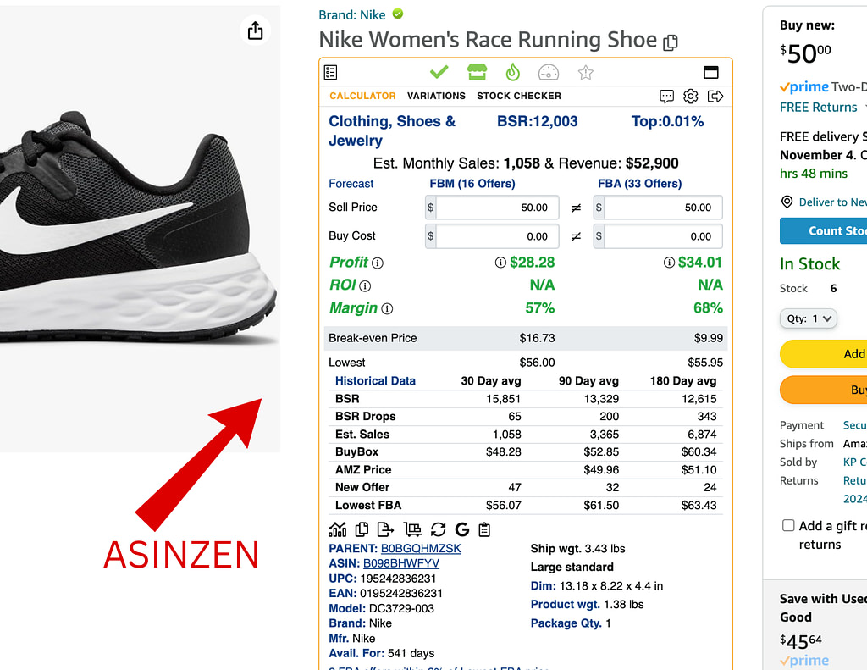Open the sales chart graph icon
The image size is (867, 670).
[x=338, y=529]
